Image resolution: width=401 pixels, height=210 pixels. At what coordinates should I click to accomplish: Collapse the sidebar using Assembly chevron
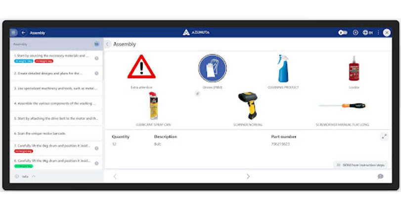[x=108, y=44]
